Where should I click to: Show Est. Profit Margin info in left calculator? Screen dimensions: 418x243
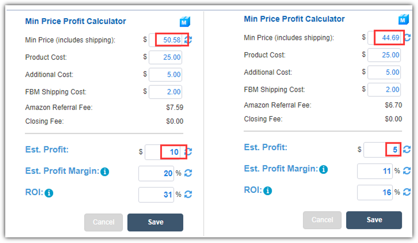tap(104, 172)
